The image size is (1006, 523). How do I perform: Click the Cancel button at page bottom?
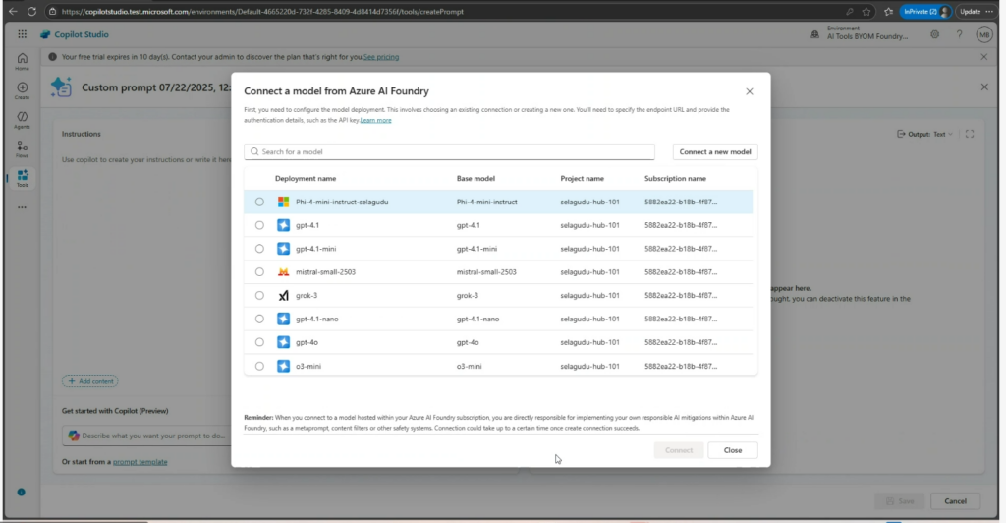[955, 501]
